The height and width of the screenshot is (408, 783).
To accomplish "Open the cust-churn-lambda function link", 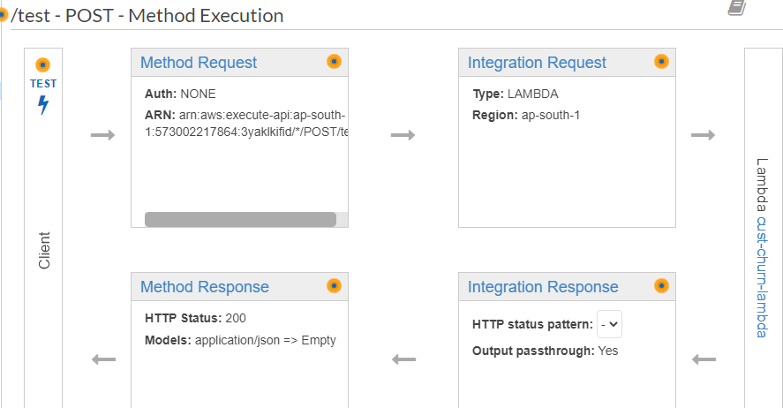I will [763, 276].
